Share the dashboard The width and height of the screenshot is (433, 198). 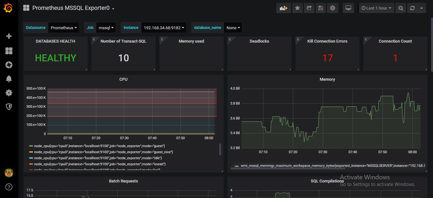[x=309, y=8]
